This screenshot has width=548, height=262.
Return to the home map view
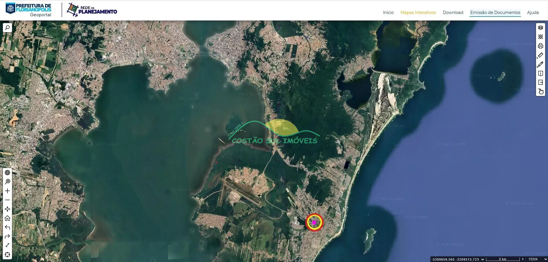(7, 218)
